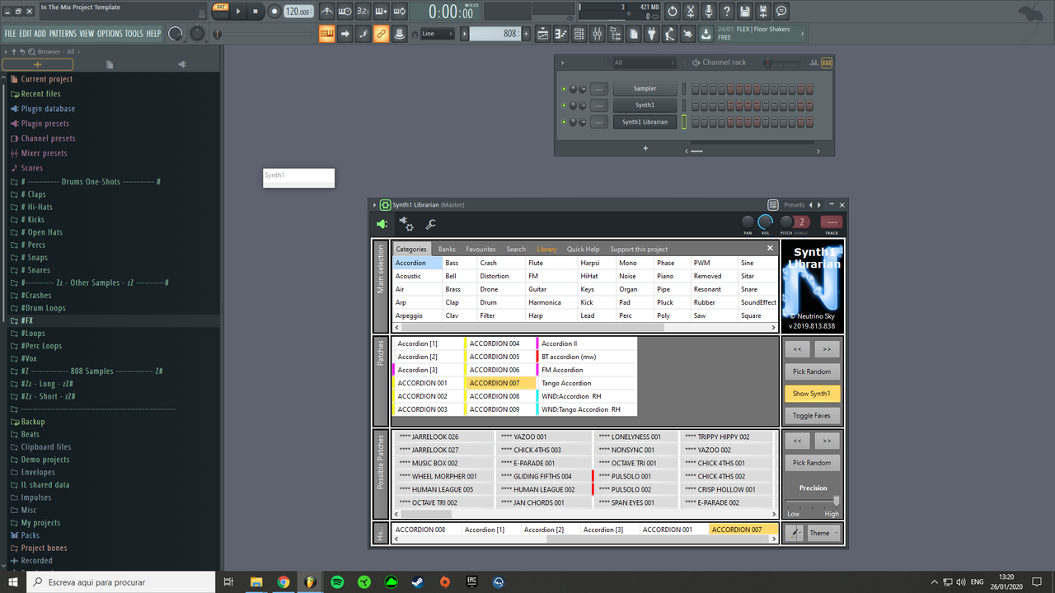This screenshot has height=593, width=1055.
Task: Open the Presets menu icon in plugin title
Action: pyautogui.click(x=773, y=205)
